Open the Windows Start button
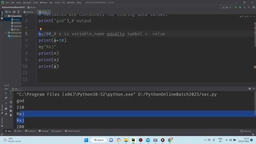 tap(86, 140)
